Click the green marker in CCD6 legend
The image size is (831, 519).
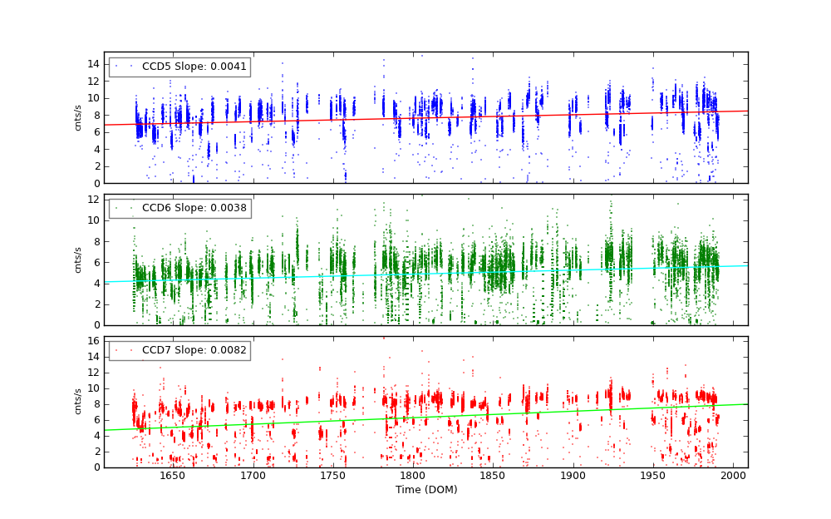(123, 208)
